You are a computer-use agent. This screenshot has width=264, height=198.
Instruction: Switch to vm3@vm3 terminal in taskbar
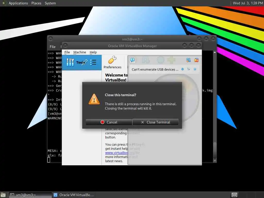click(30, 195)
